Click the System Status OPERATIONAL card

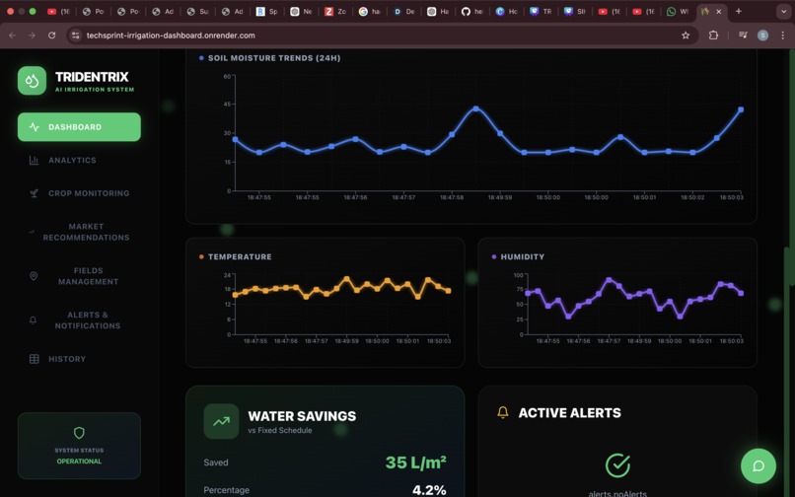pos(79,446)
